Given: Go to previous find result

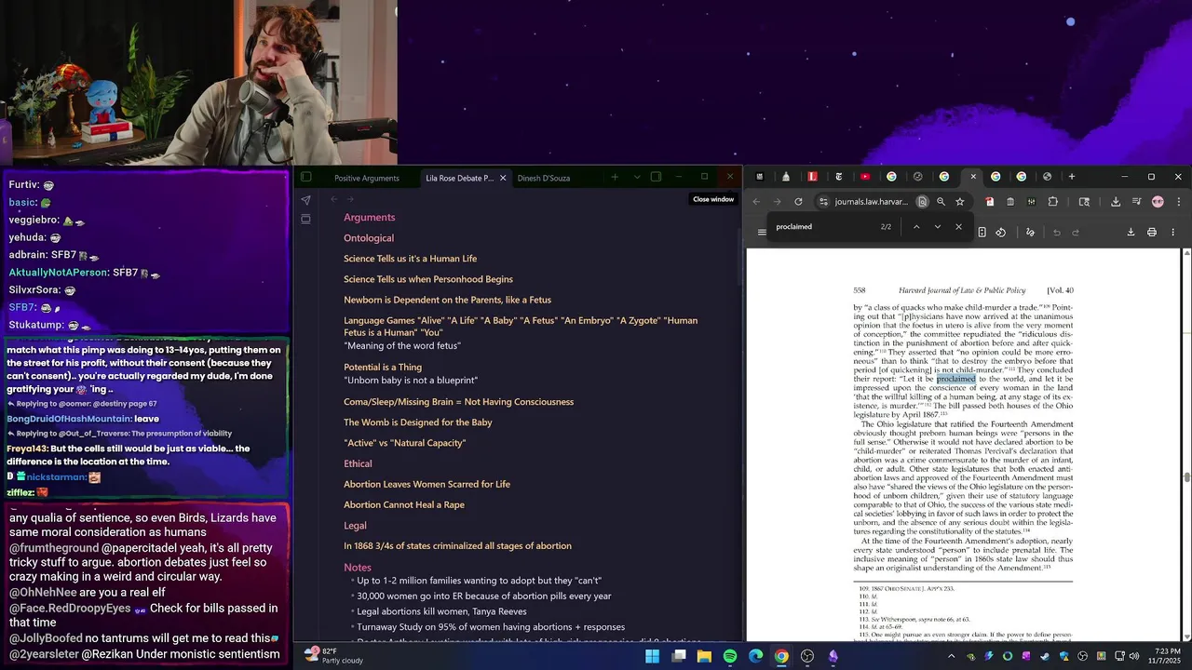Looking at the screenshot, I should click(x=916, y=226).
